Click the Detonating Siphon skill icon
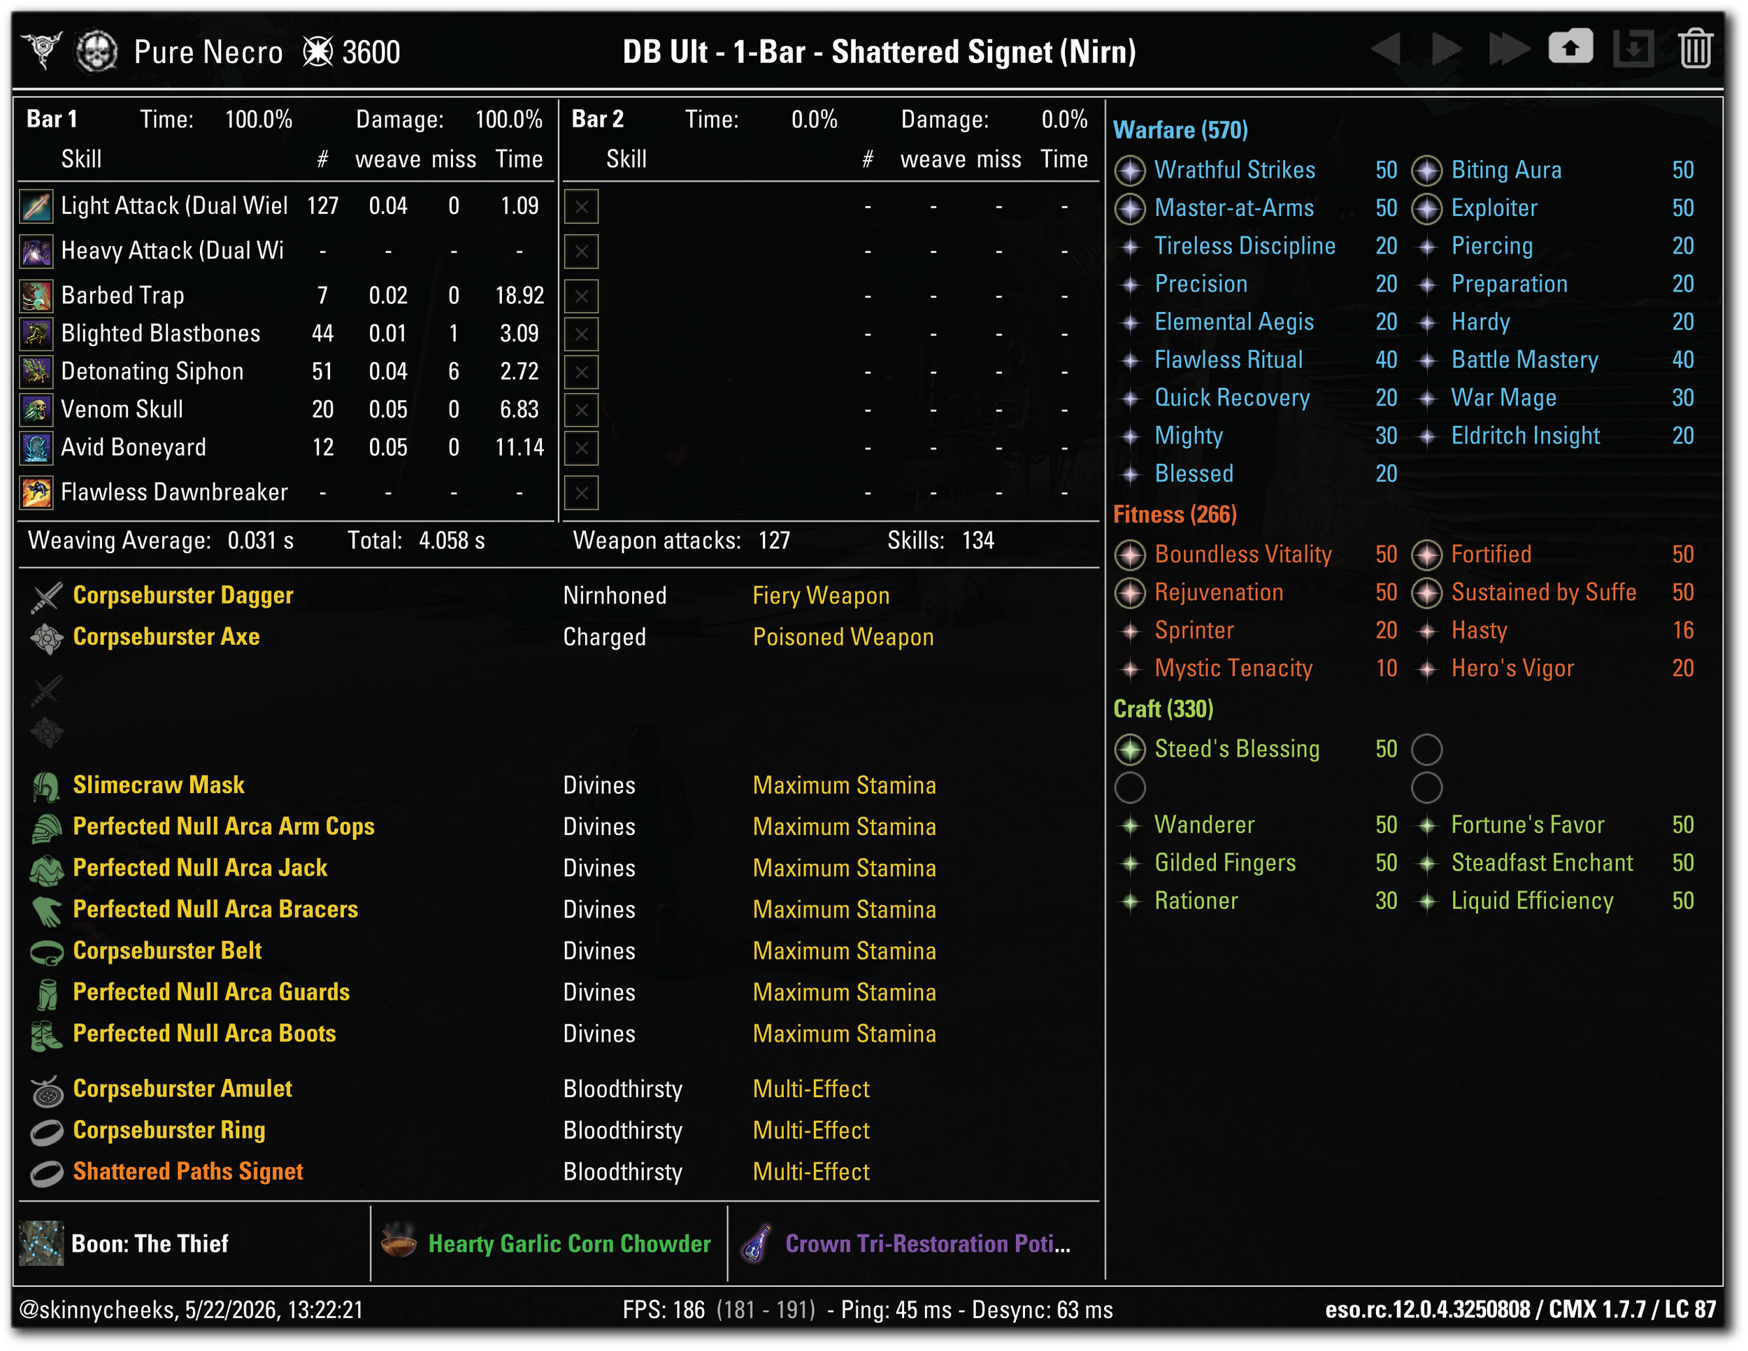This screenshot has height=1351, width=1748. click(36, 371)
